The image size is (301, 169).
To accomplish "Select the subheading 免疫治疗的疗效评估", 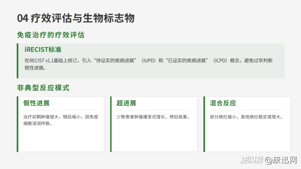I will tap(51, 35).
